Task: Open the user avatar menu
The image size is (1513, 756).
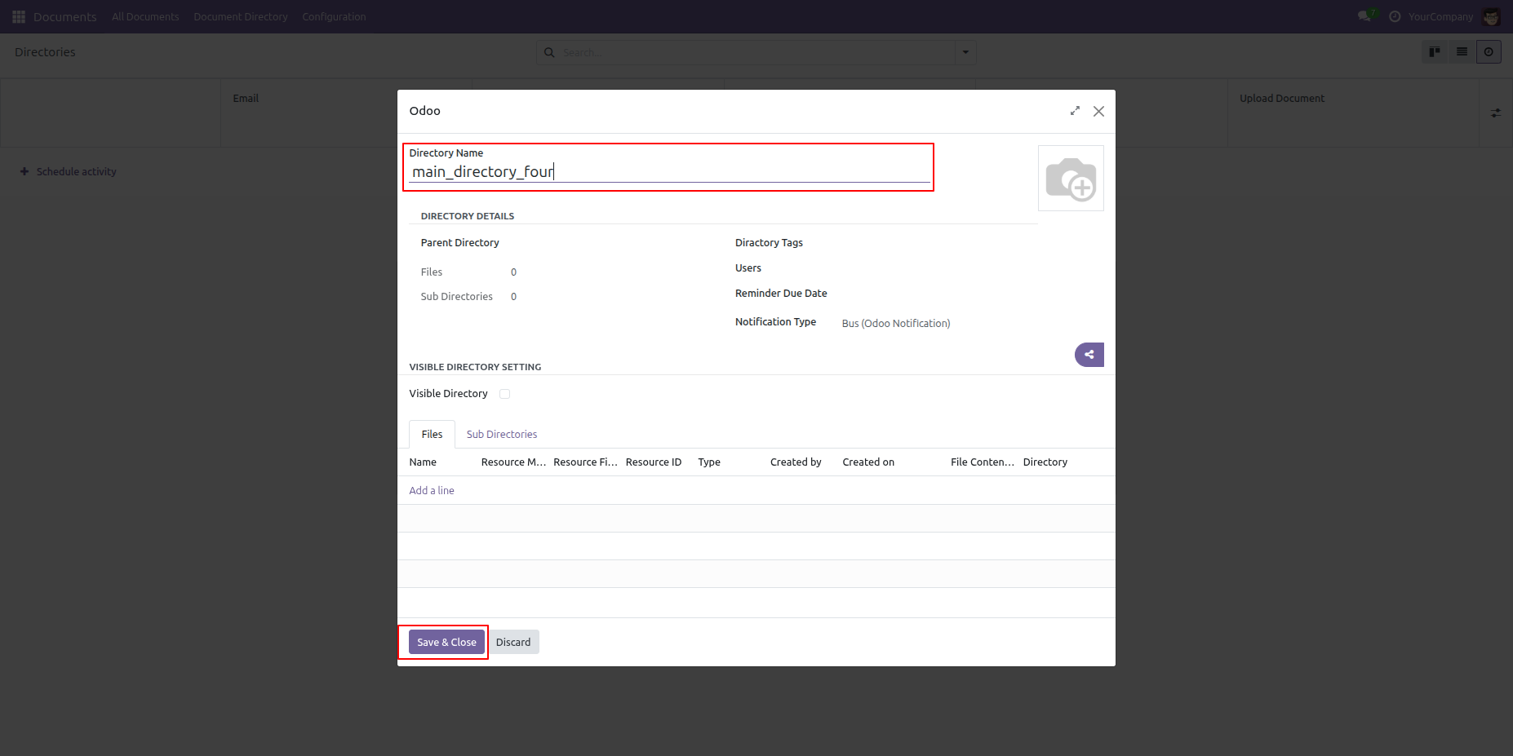Action: pos(1491,16)
